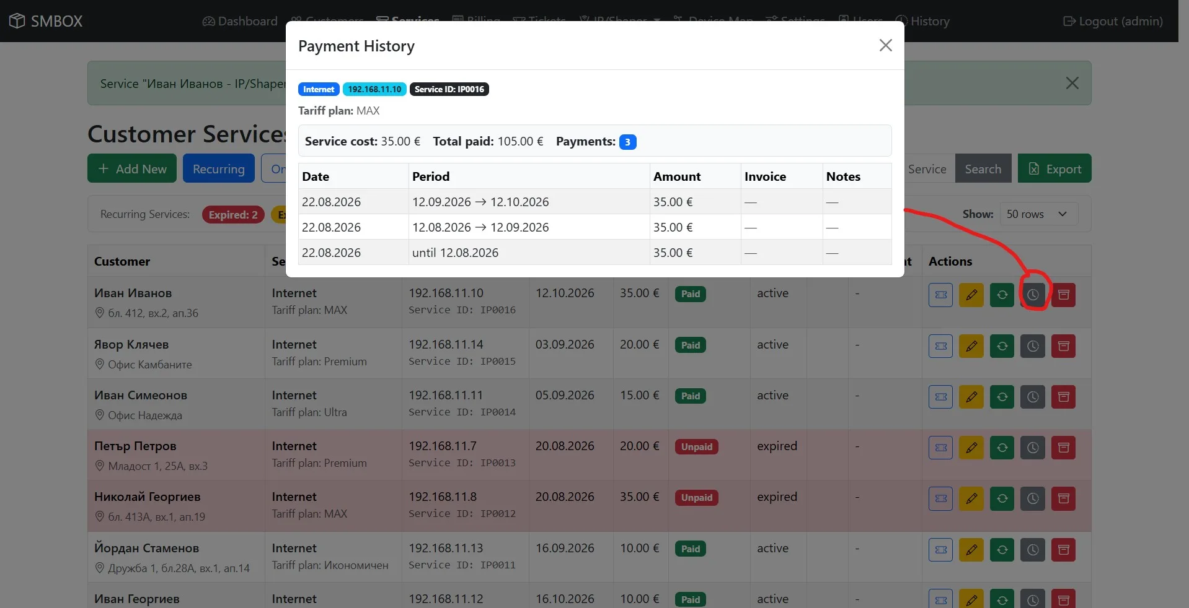Image resolution: width=1189 pixels, height=608 pixels.
Task: Click the Unpaid badge for Николай Георгиев
Action: click(697, 498)
